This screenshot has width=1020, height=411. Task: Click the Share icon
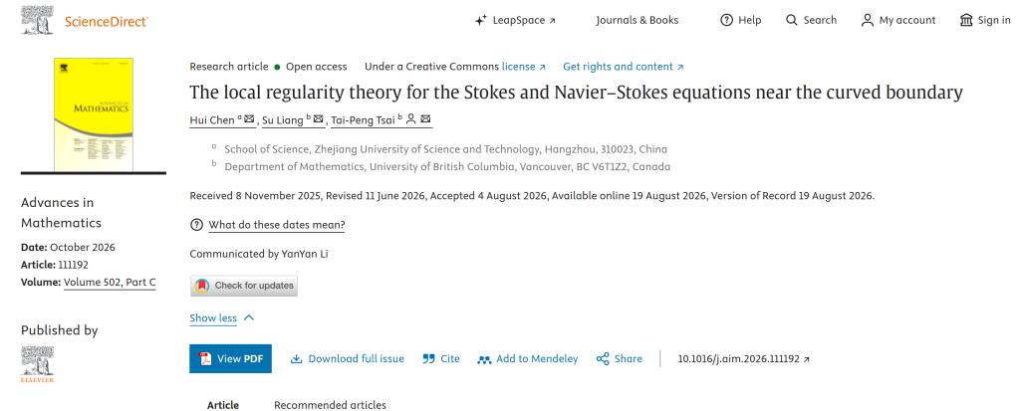tap(603, 359)
